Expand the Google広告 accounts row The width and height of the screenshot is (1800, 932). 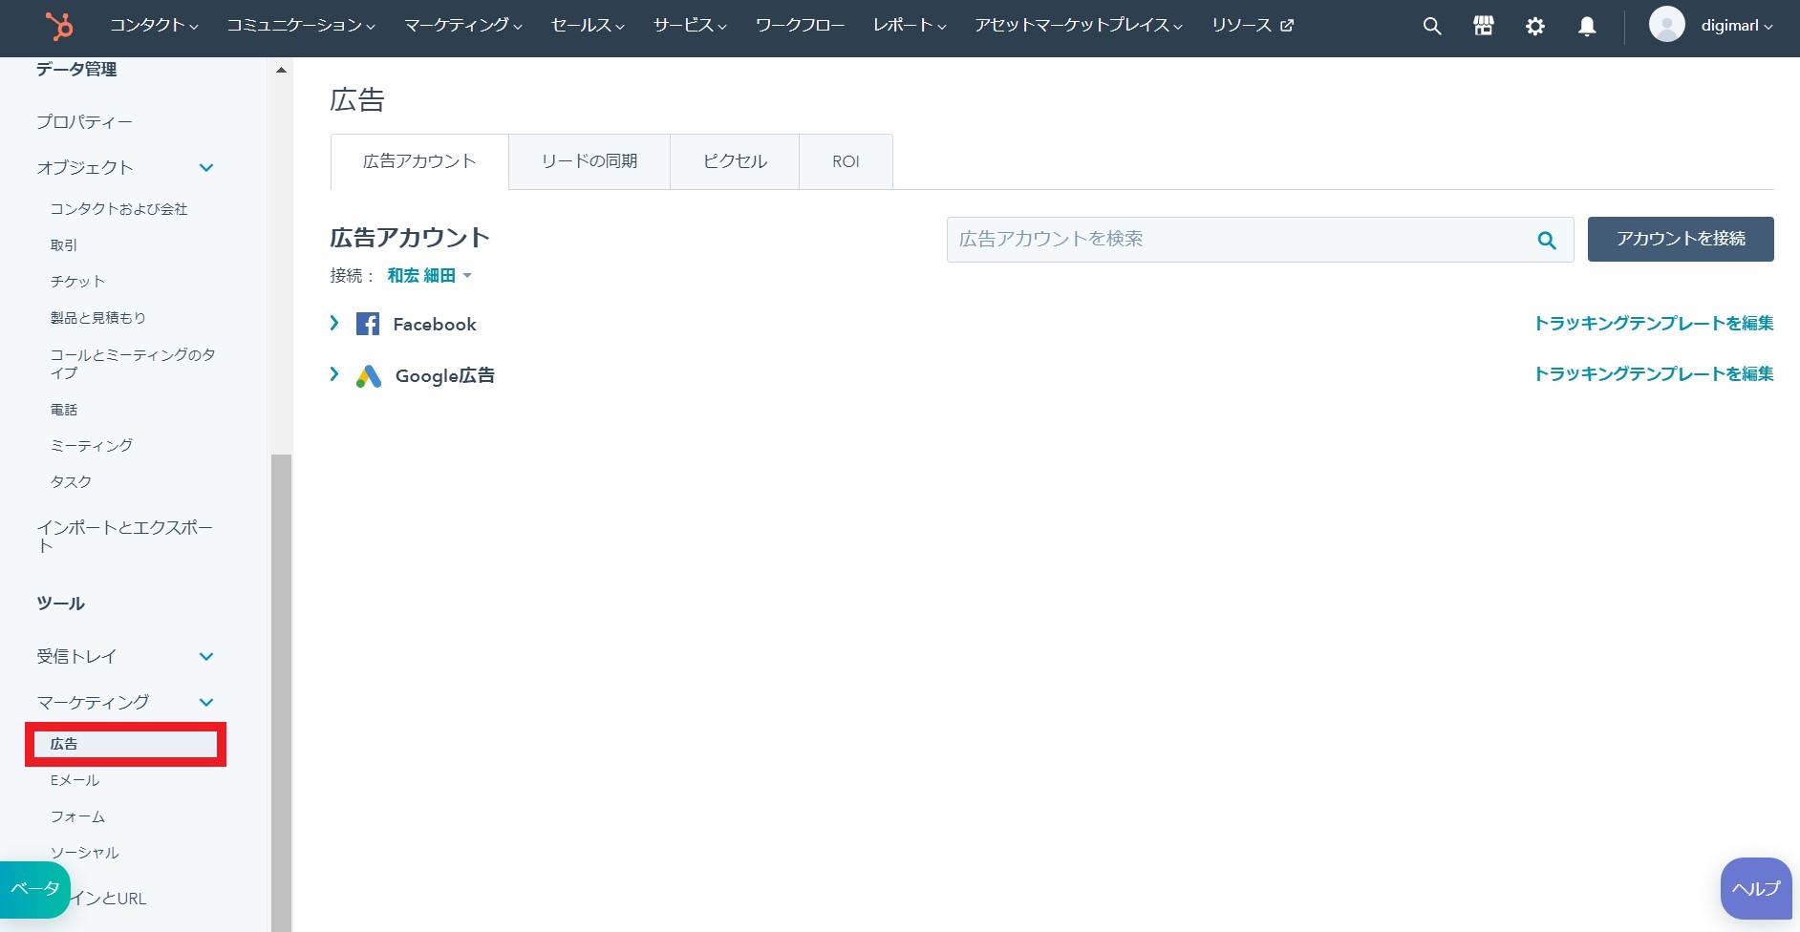tap(334, 374)
